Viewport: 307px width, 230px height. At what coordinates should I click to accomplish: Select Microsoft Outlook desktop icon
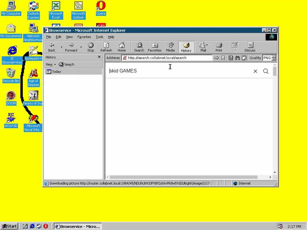(x=78, y=10)
